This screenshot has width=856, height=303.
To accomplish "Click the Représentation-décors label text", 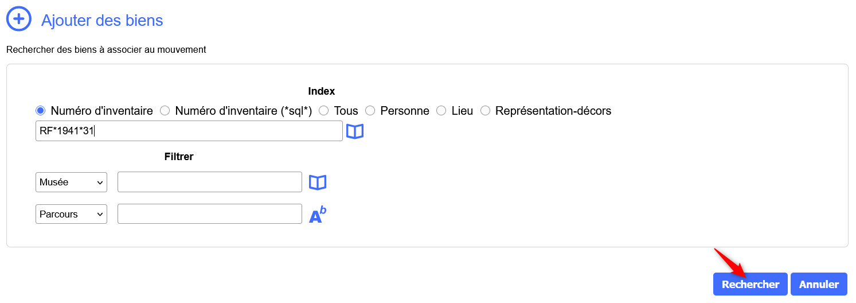I will (x=553, y=111).
